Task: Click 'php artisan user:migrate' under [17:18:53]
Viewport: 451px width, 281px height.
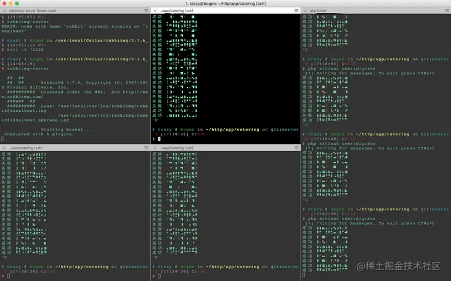Action: [341, 69]
